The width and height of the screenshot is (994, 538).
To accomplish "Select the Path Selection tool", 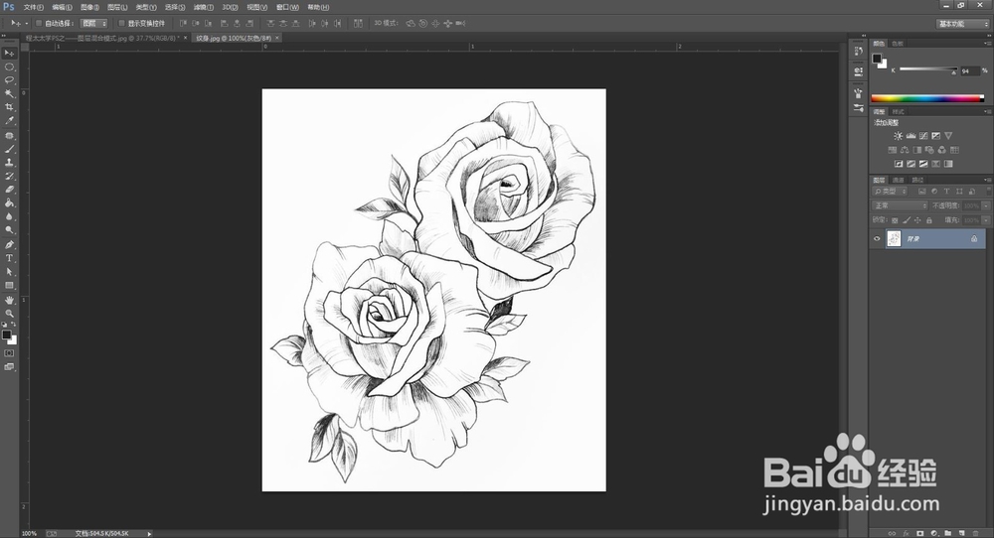I will 9,272.
